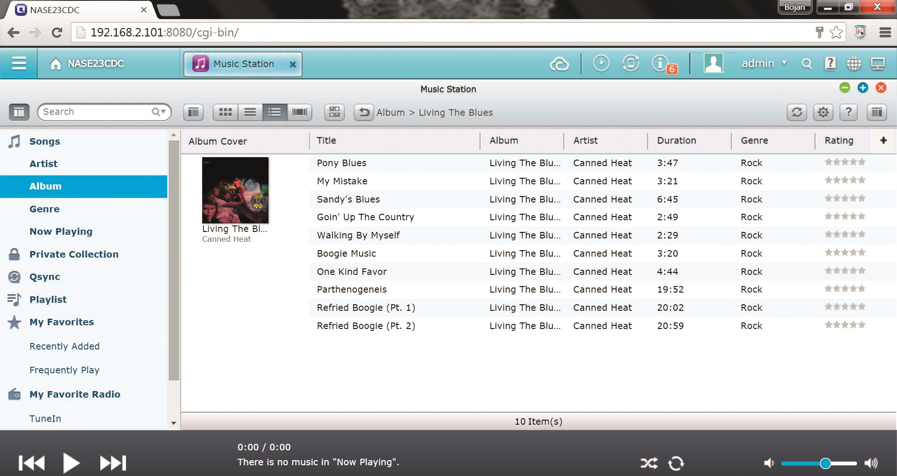
Task: Switch to simple list view
Action: click(x=250, y=112)
